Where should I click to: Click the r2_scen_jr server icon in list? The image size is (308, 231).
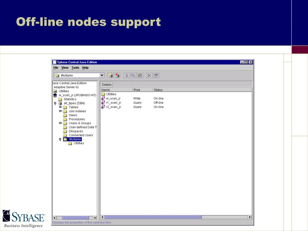[103, 107]
